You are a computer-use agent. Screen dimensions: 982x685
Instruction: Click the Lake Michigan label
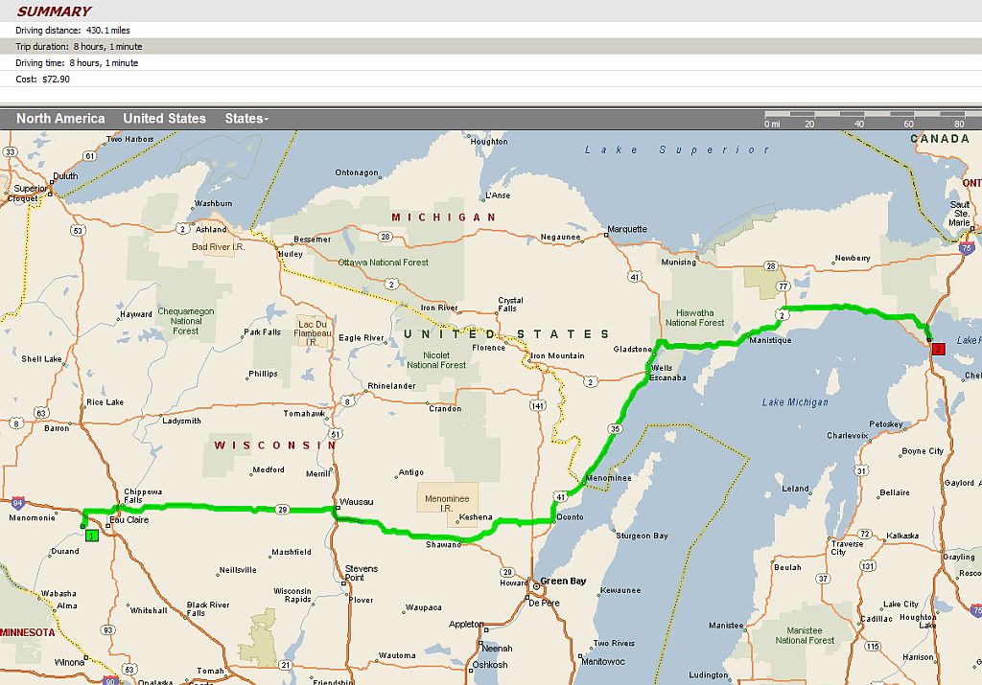pos(795,402)
